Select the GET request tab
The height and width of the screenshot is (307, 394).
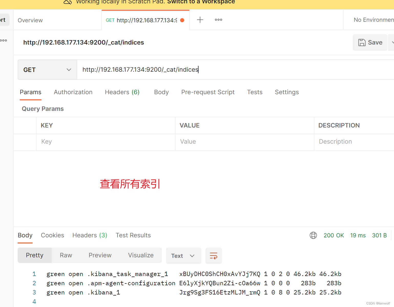coord(145,20)
